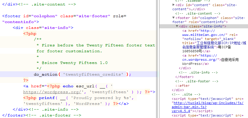Select the <!-- .site --> comment in DOM tree
This screenshot has width=248, height=118.
(186, 94)
